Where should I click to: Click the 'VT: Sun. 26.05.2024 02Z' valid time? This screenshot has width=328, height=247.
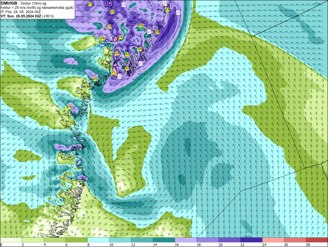(x=21, y=16)
